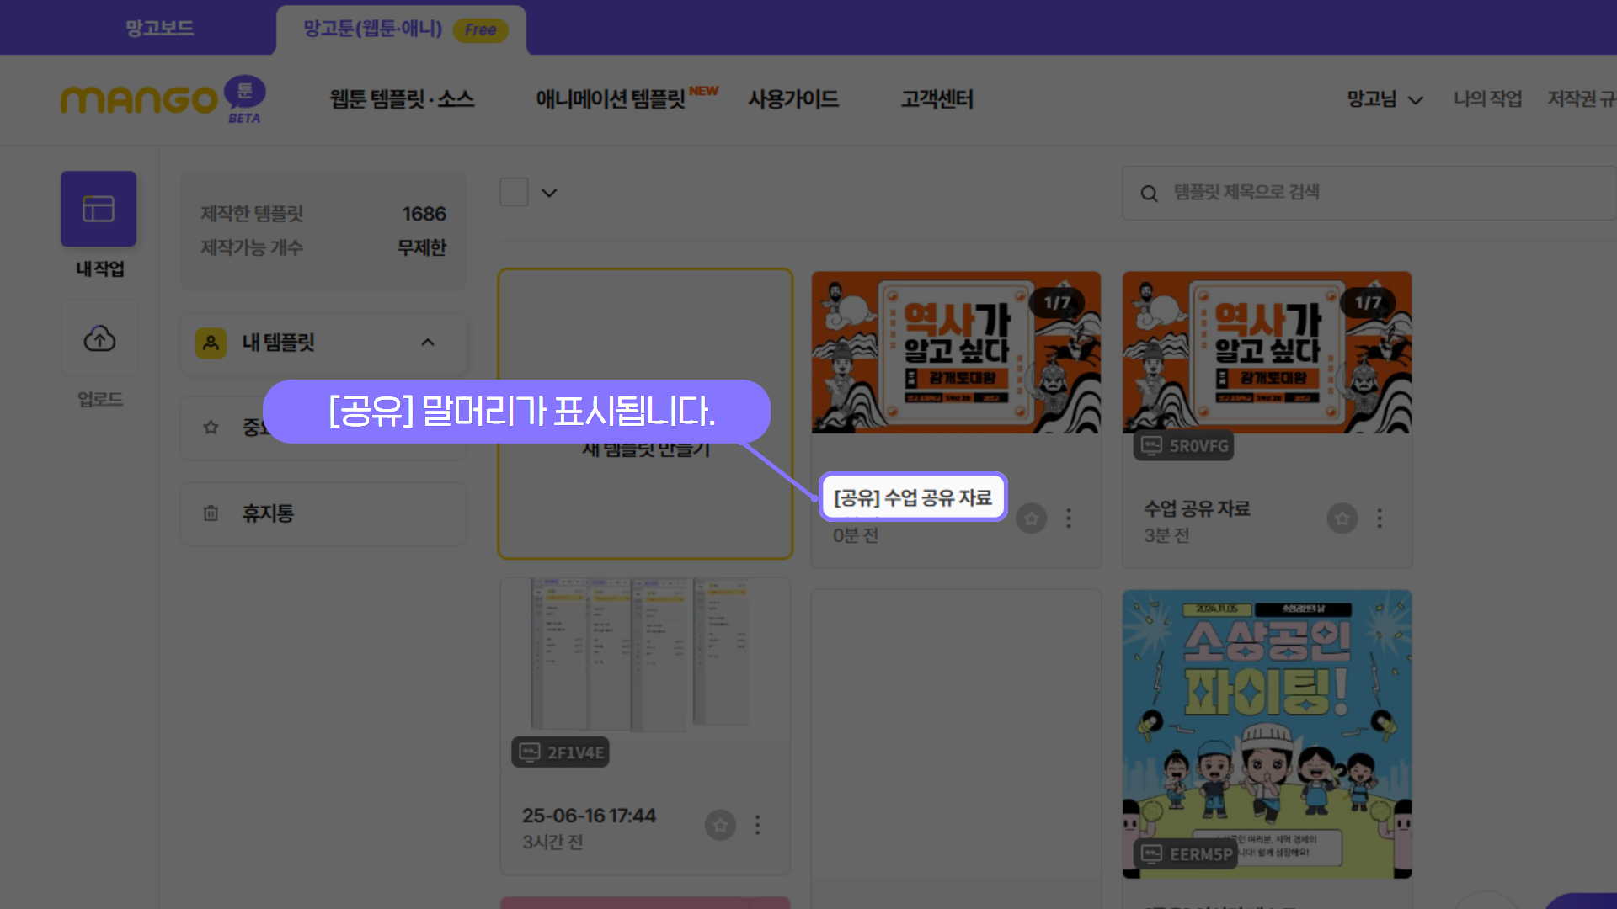Click the 업로드 cloud upload icon
The image size is (1617, 909).
pos(99,339)
